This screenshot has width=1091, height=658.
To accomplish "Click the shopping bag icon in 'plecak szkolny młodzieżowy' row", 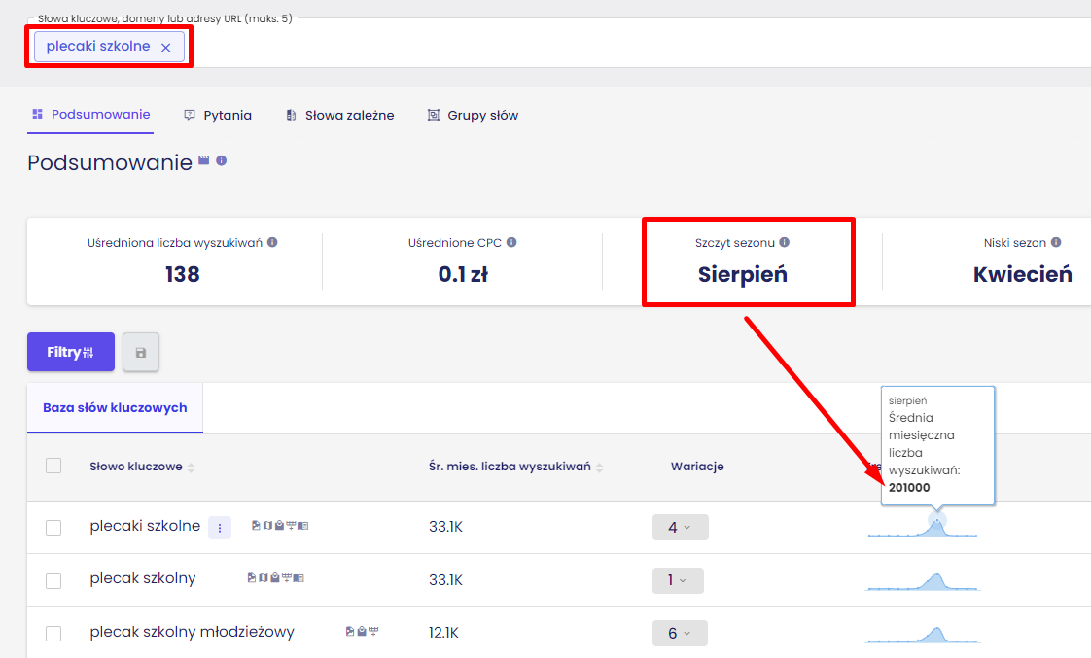I will 362,631.
